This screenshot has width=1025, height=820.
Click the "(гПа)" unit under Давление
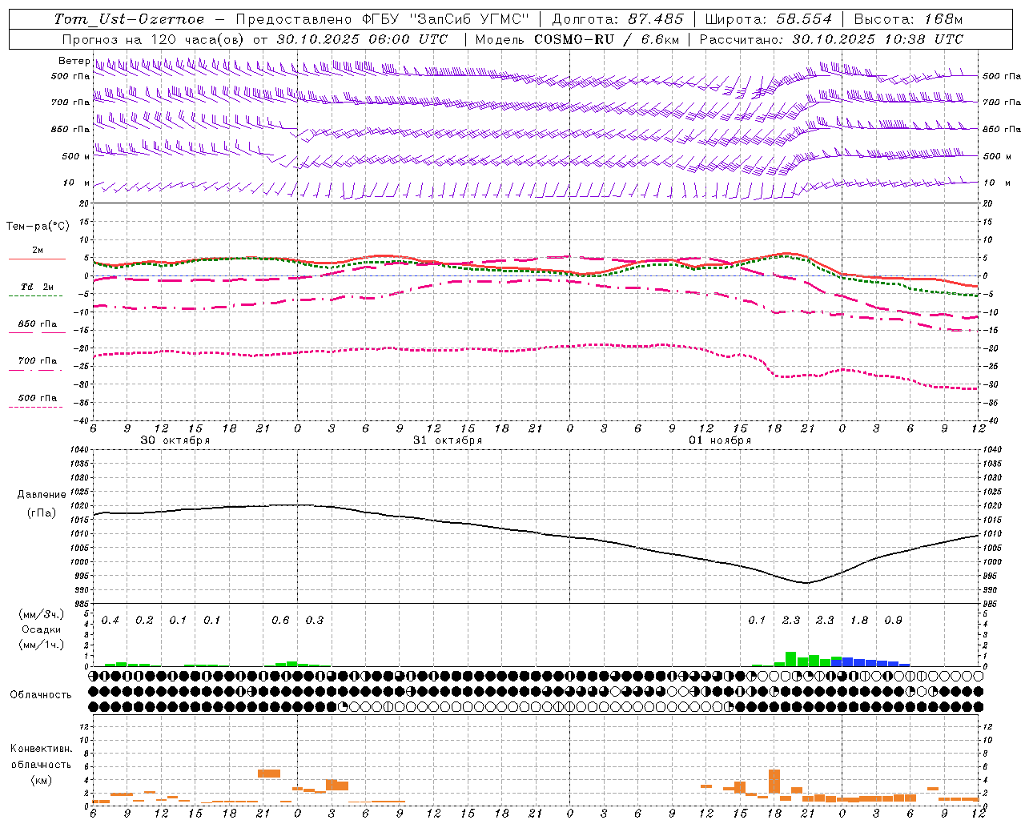pyautogui.click(x=42, y=512)
